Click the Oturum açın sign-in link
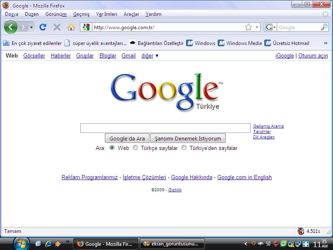Screen dimensions: 333x250 [x=313, y=56]
